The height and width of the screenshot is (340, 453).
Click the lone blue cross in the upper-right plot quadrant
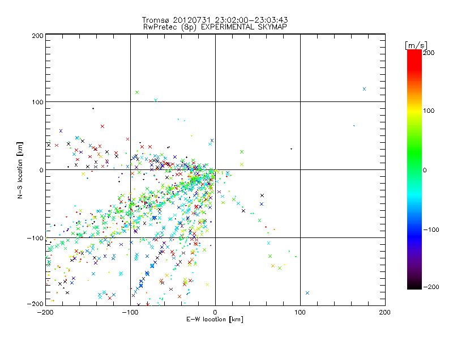click(x=364, y=89)
